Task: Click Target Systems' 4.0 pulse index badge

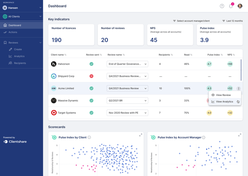Action: 209,113
